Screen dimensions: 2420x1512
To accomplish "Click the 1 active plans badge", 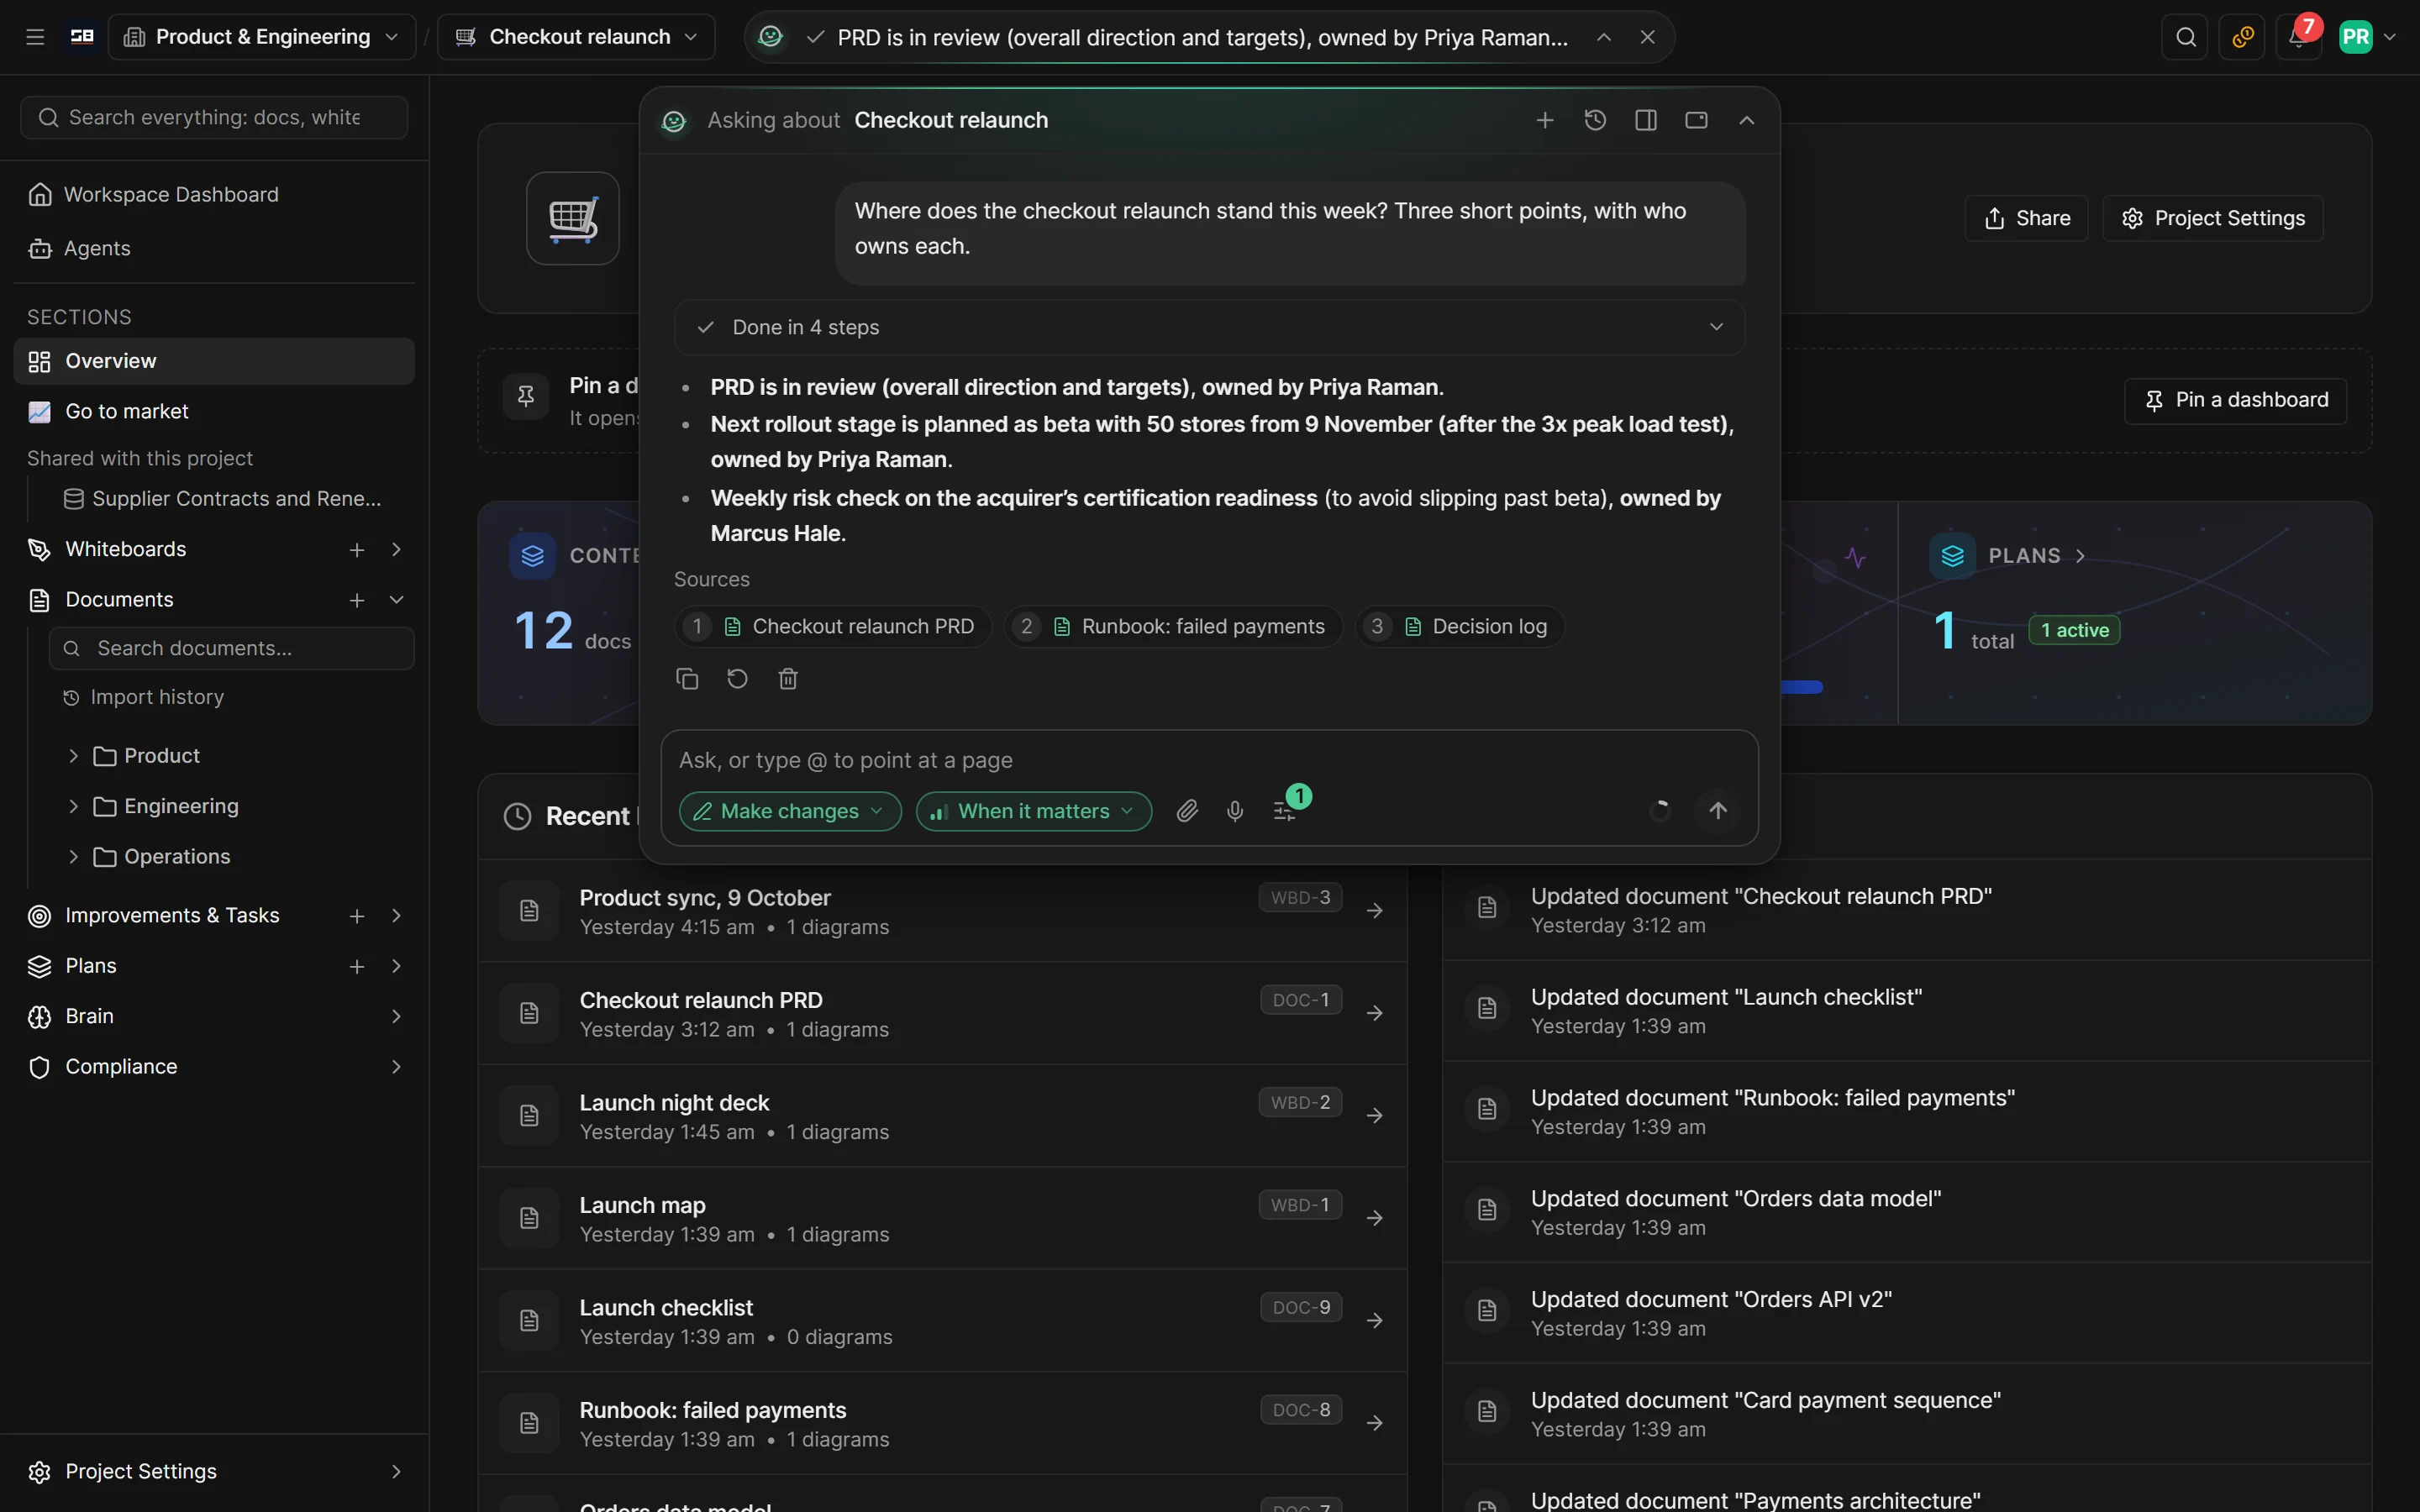I will pyautogui.click(x=2074, y=630).
